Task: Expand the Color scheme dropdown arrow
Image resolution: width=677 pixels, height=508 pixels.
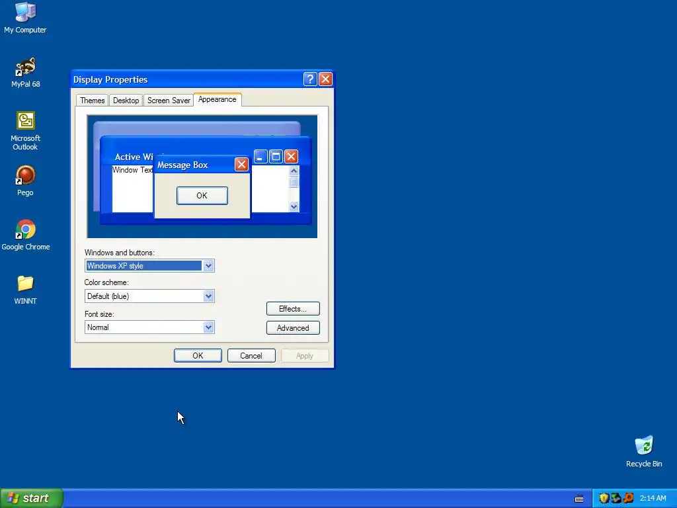Action: [208, 296]
